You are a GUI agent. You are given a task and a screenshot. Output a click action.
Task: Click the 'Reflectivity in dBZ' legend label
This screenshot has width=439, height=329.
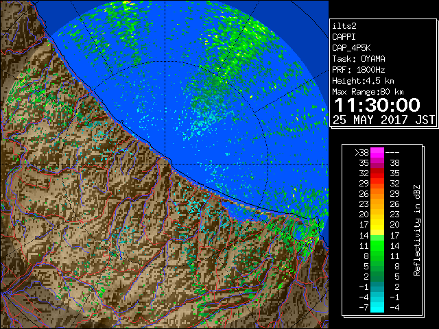pyautogui.click(x=416, y=230)
